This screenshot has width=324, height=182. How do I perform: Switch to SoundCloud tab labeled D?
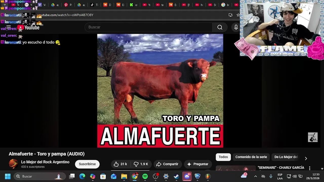(x=107, y=5)
